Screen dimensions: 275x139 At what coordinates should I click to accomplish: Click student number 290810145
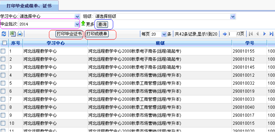point(244,67)
